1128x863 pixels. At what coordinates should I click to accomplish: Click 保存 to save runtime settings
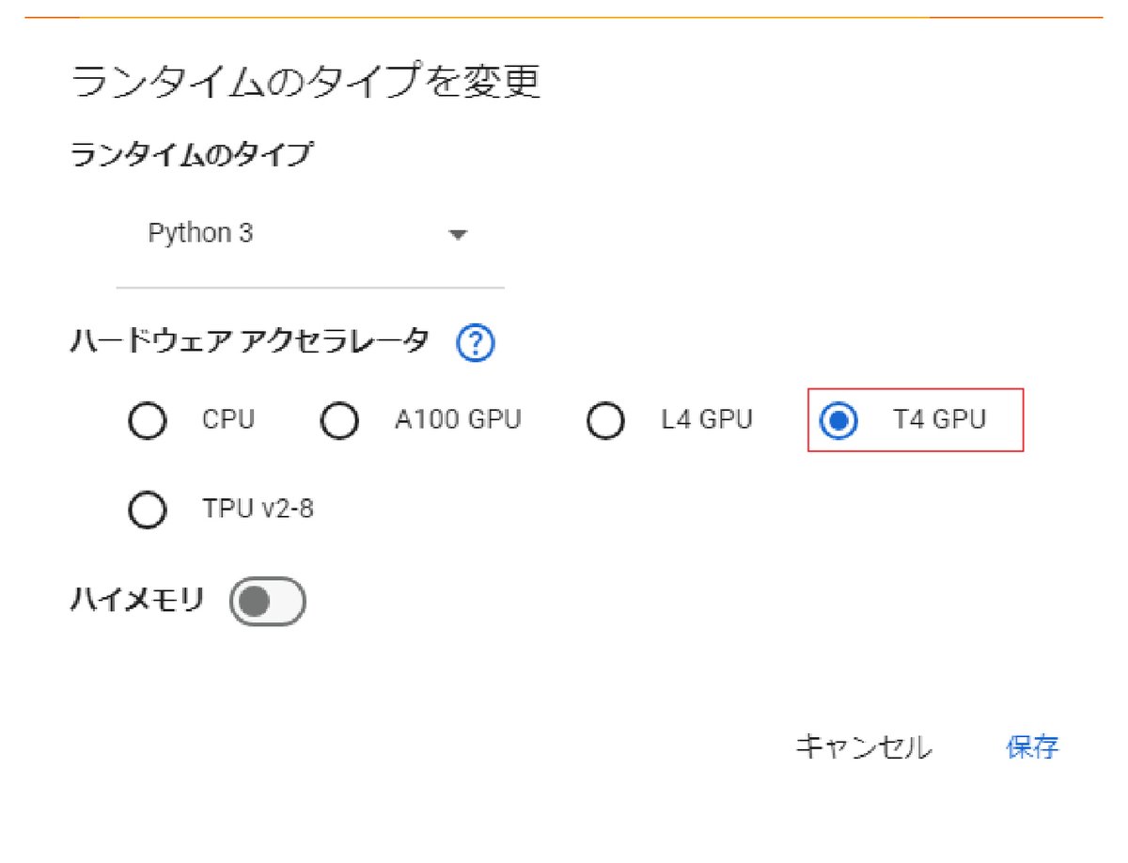click(x=1032, y=747)
